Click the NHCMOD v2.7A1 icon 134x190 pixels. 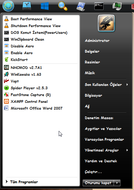[6, 67]
